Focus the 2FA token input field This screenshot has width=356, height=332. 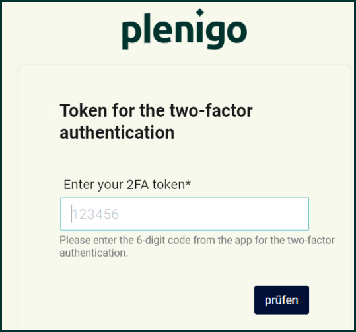pyautogui.click(x=184, y=214)
